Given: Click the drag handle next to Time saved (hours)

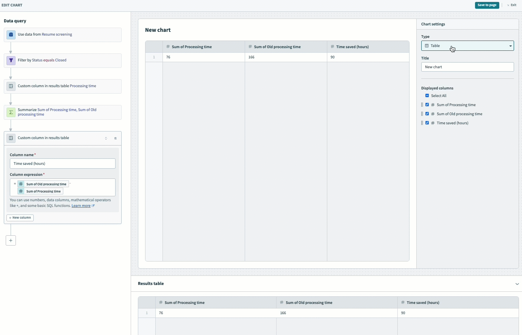Looking at the screenshot, I should point(422,123).
